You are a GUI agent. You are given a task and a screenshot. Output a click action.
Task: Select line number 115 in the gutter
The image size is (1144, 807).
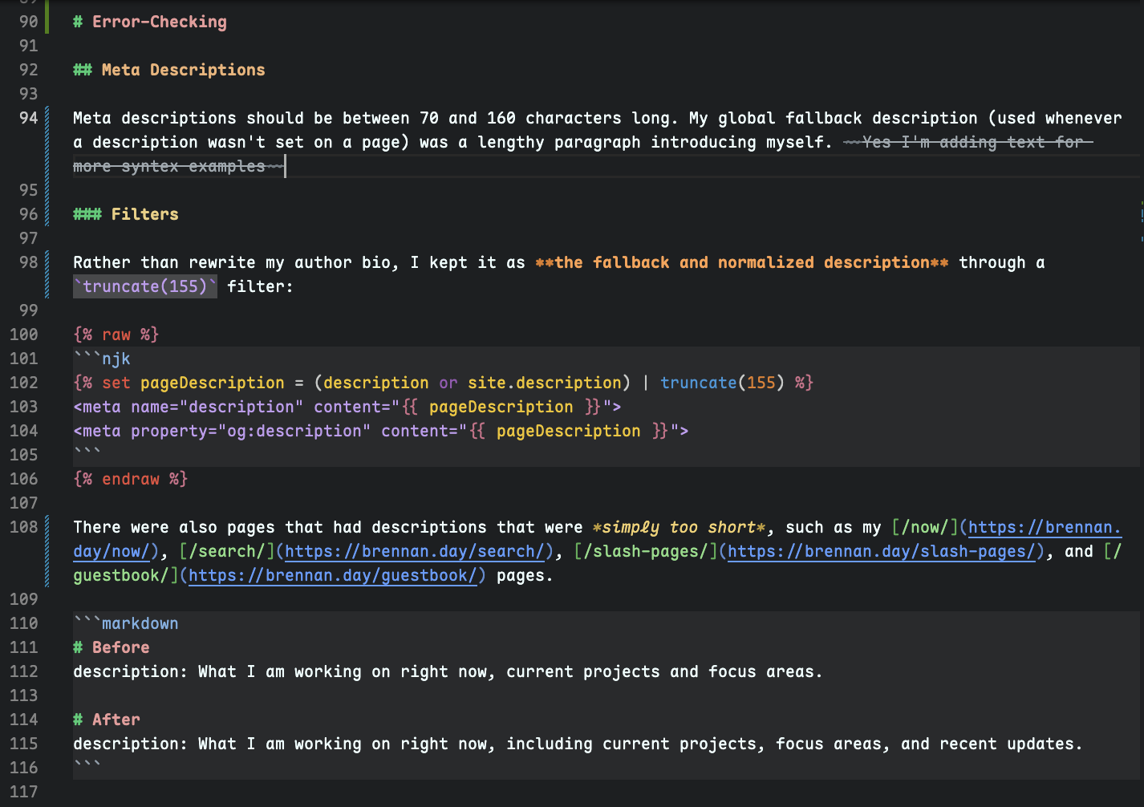point(23,744)
